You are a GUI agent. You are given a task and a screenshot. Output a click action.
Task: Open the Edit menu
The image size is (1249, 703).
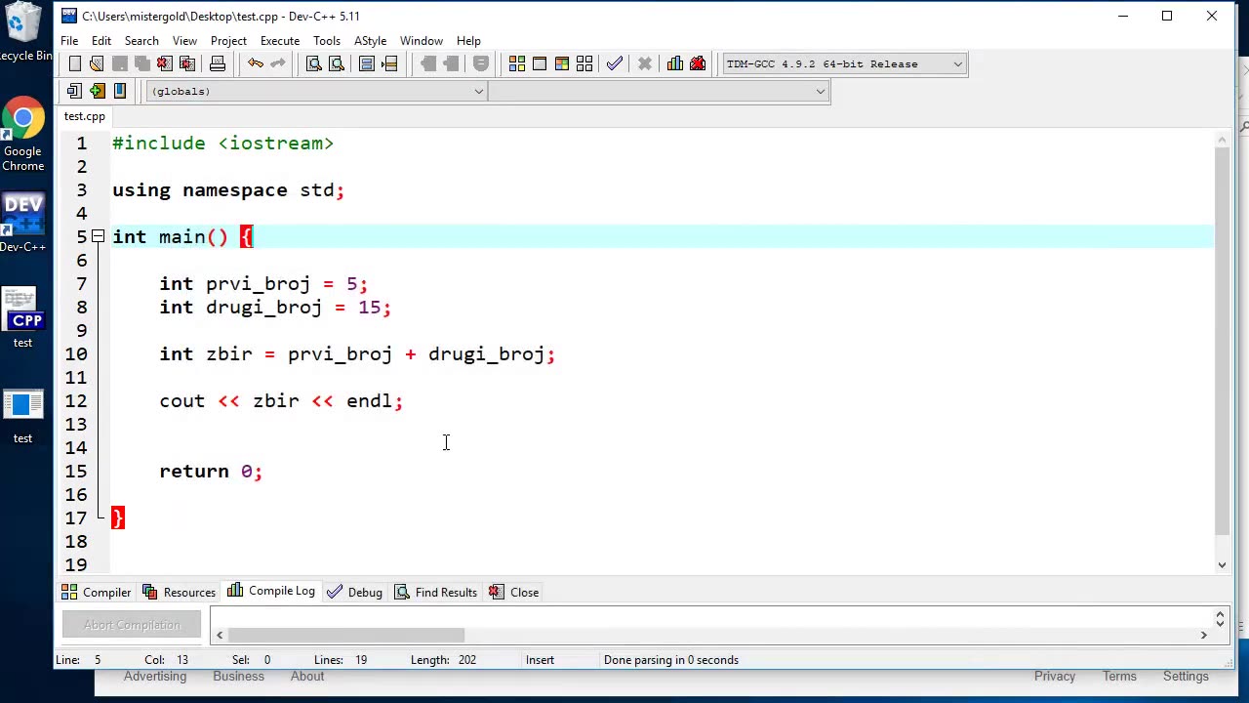coord(101,41)
